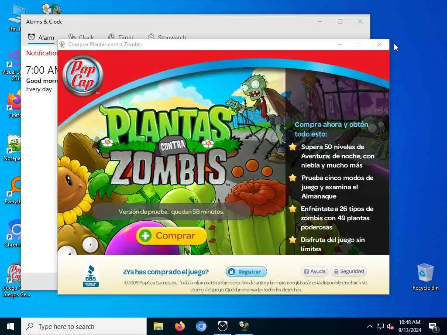Click the Registrar button
Image resolution: width=447 pixels, height=335 pixels.
246,272
